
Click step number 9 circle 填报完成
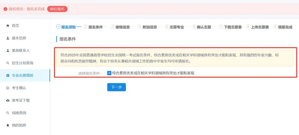coord(275,27)
